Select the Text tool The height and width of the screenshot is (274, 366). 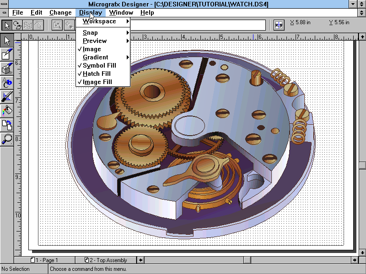click(x=6, y=83)
